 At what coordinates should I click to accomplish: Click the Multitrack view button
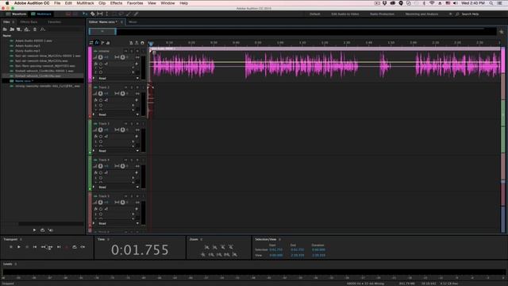click(x=41, y=14)
